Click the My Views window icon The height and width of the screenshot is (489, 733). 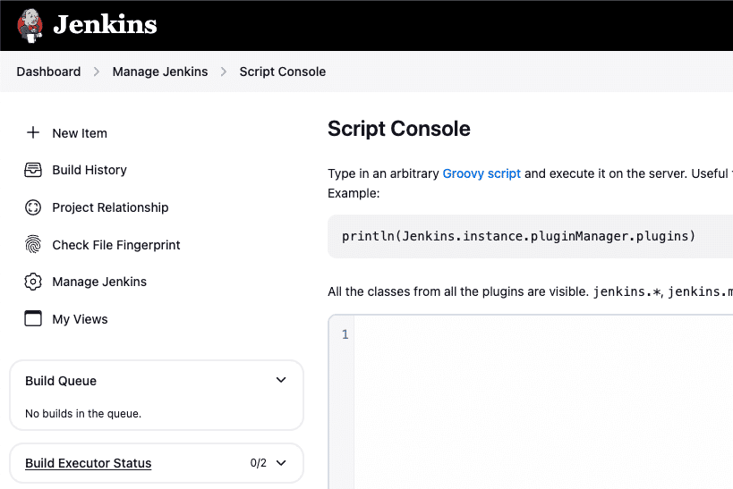(x=33, y=319)
